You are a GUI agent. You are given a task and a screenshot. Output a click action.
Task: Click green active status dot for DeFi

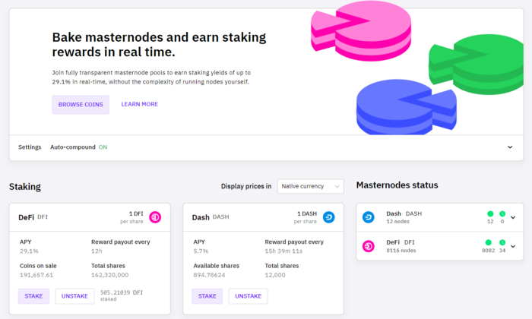pyautogui.click(x=488, y=242)
